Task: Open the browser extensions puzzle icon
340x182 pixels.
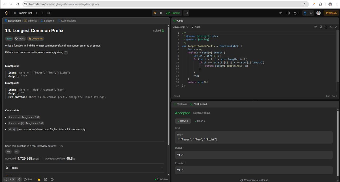Action: (320, 4)
